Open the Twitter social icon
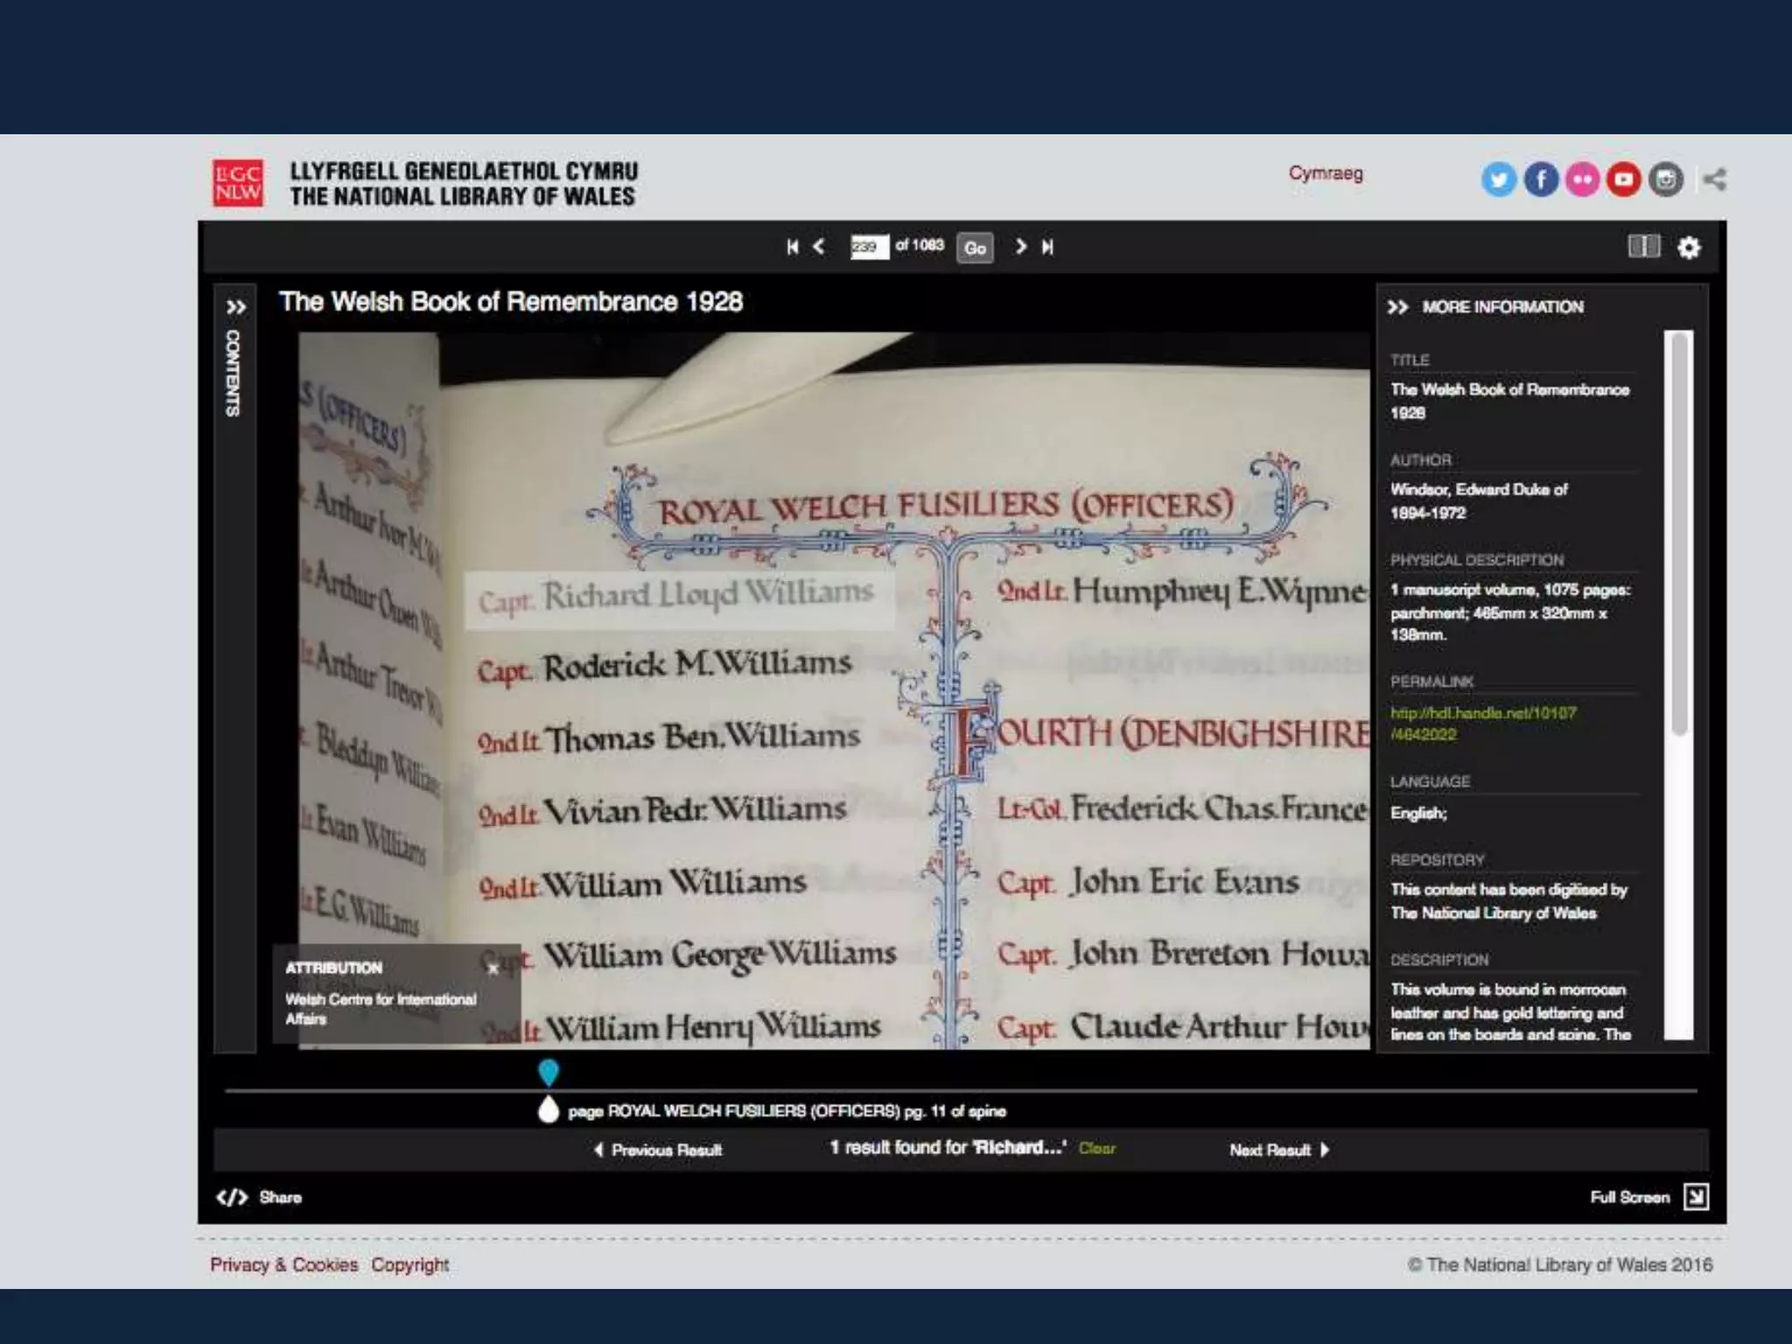The width and height of the screenshot is (1792, 1344). tap(1498, 180)
